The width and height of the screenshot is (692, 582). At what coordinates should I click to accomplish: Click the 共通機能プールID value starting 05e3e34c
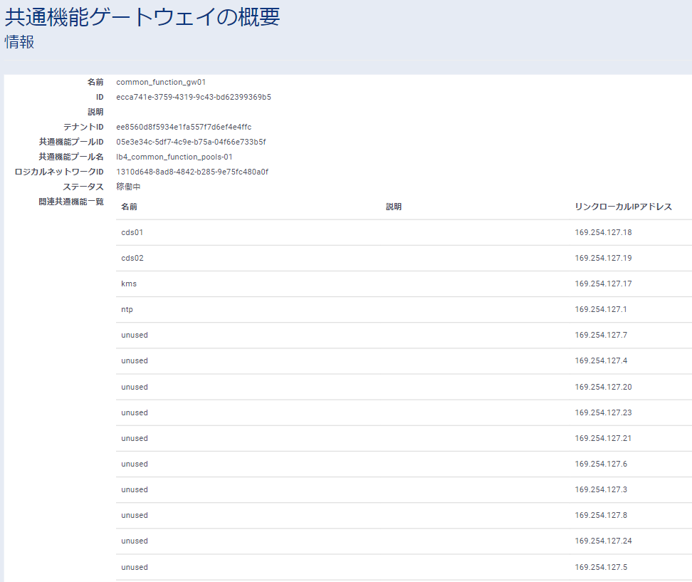tap(191, 142)
